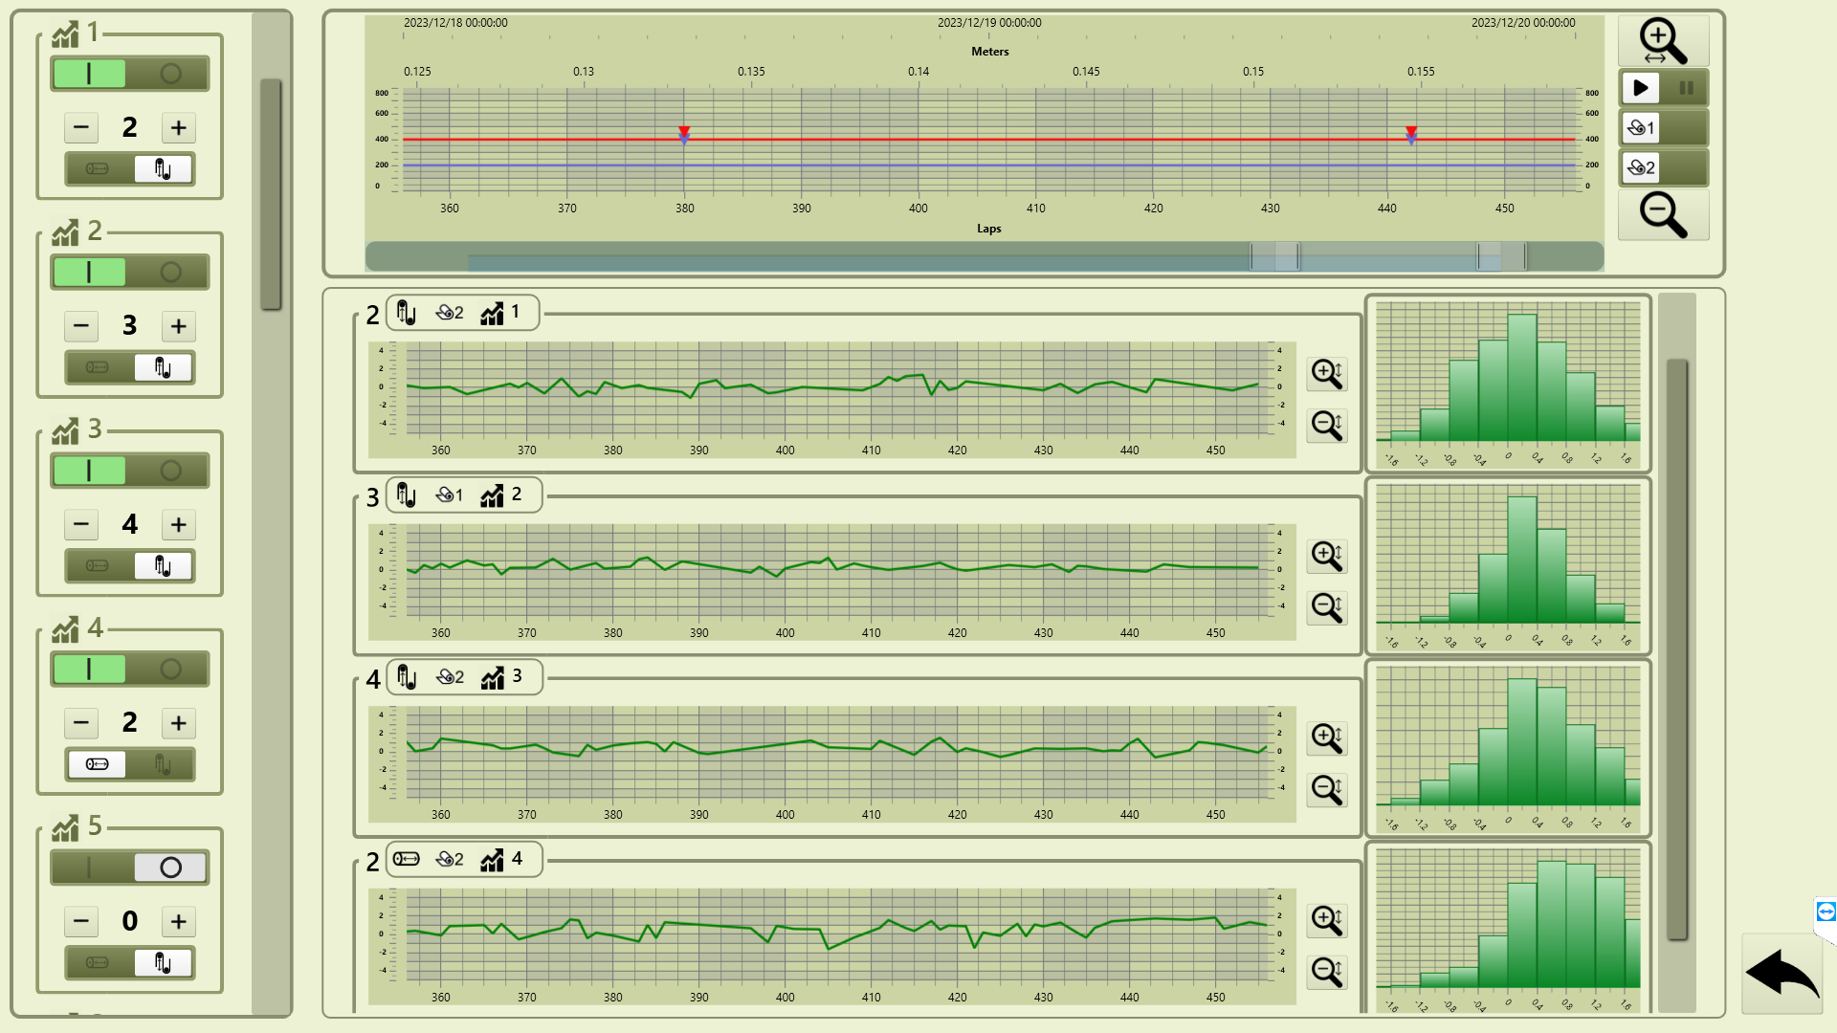Click the left red timeline marker
This screenshot has width=1837, height=1033.
pyautogui.click(x=684, y=132)
